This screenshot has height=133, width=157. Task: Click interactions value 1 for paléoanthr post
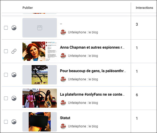point(137,71)
